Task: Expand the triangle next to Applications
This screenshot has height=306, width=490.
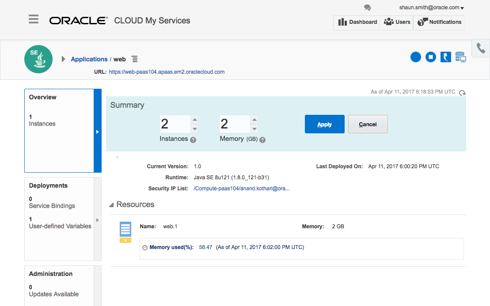Action: (x=63, y=59)
